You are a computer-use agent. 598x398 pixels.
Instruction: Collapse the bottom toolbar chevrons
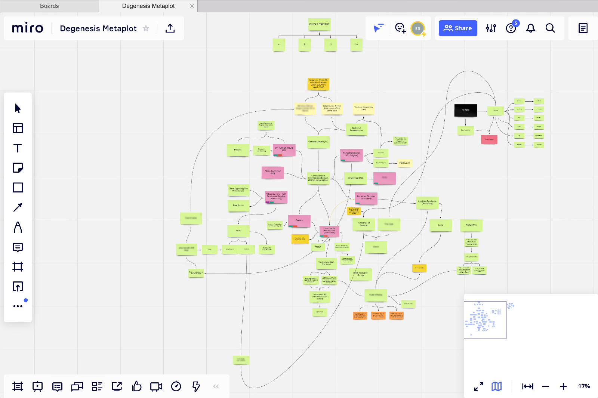(x=216, y=386)
